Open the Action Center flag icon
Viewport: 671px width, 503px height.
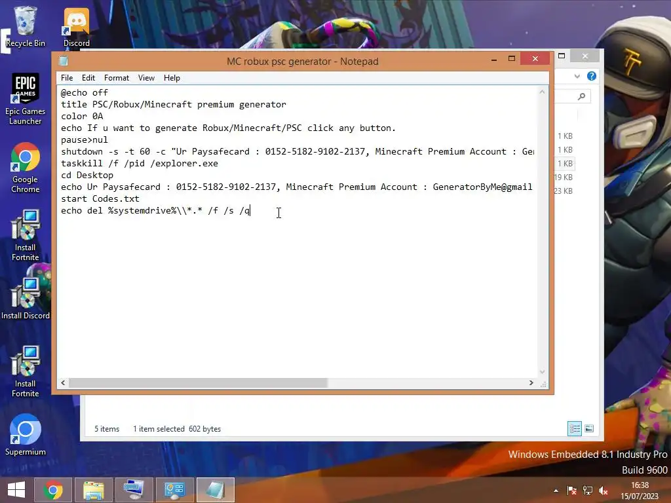[x=571, y=491]
